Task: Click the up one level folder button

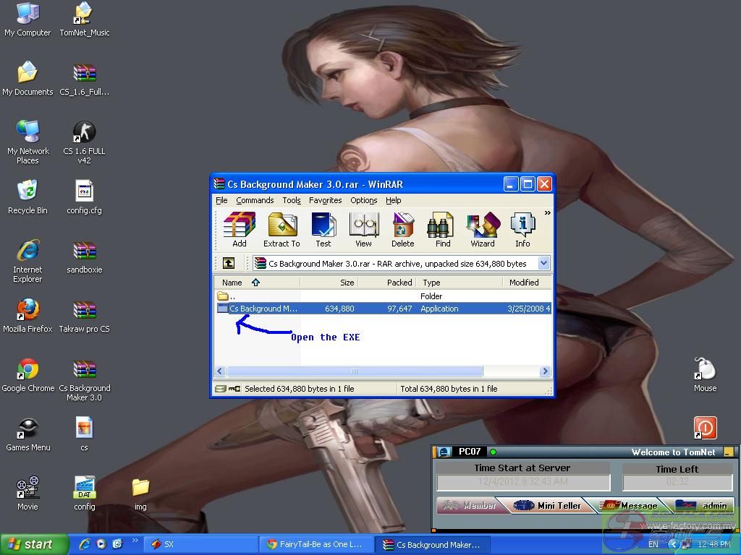Action: 229,264
